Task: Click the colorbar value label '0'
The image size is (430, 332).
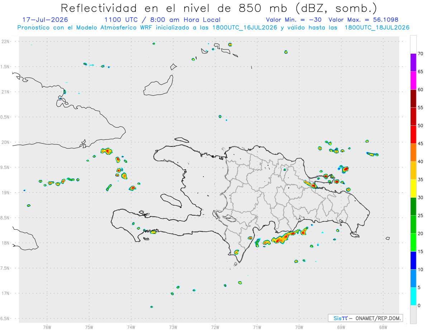Action: [x=419, y=305]
